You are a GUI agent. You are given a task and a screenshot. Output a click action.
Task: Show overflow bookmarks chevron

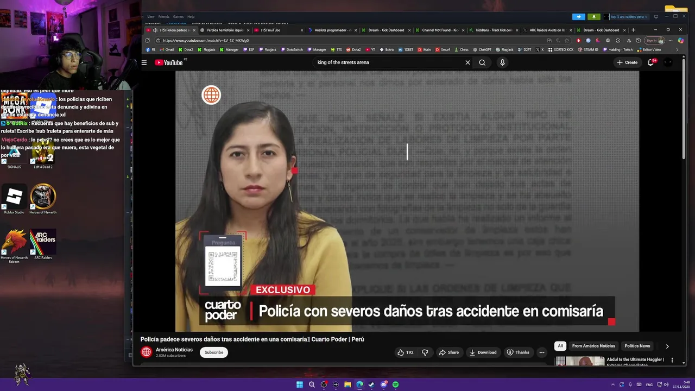[x=677, y=49]
